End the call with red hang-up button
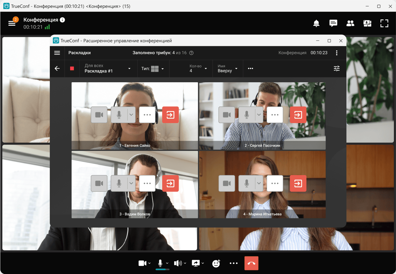 coord(251,263)
